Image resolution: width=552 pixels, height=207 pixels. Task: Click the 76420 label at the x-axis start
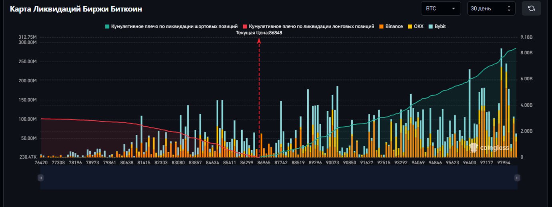(41, 163)
